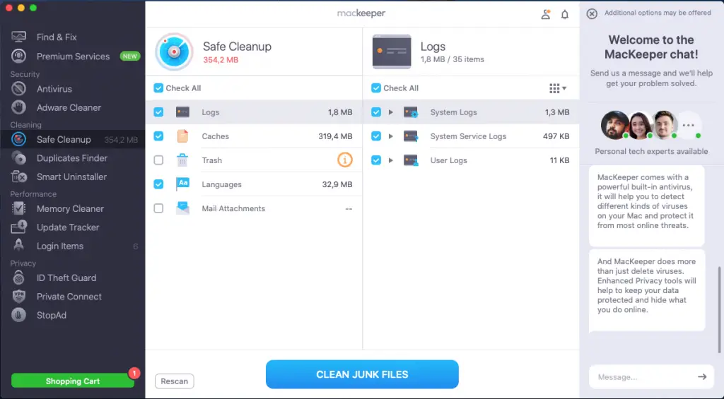Click the Caches file icon
The image size is (724, 399).
[183, 136]
